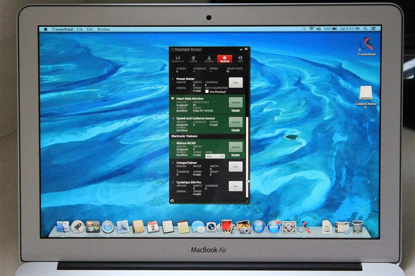Screen dimensions: 415x276
Task: Click the TrainerRoad icon in the Dock
Action: pos(304,227)
